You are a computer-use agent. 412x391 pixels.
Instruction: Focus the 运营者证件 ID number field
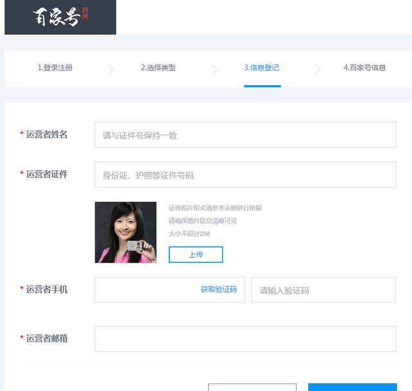pos(245,175)
